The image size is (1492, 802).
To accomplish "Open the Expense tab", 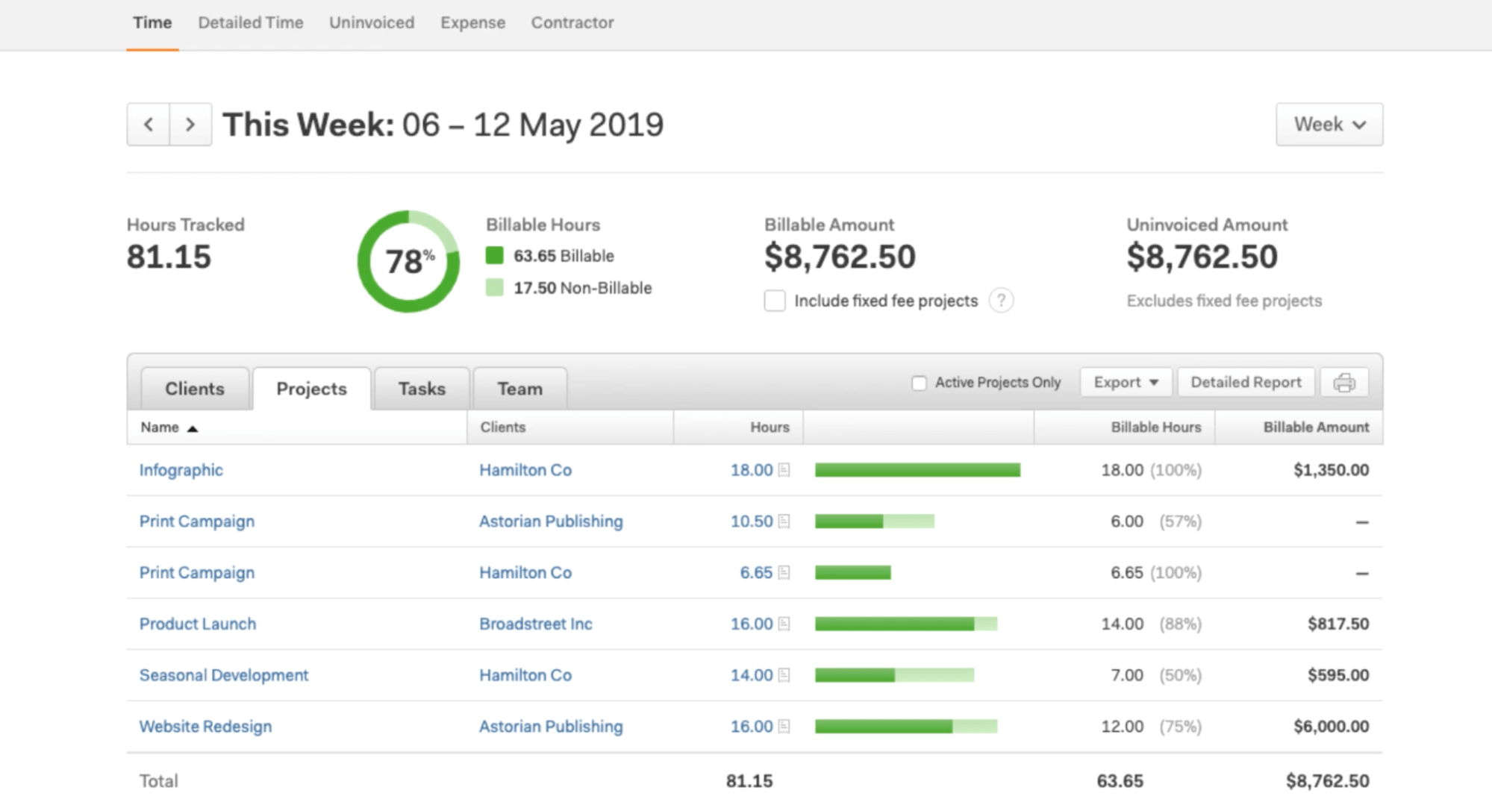I will (472, 23).
